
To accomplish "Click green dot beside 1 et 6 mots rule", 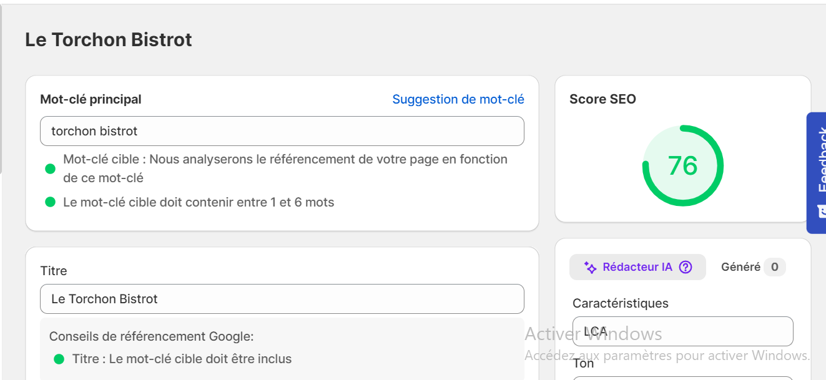I will [50, 202].
